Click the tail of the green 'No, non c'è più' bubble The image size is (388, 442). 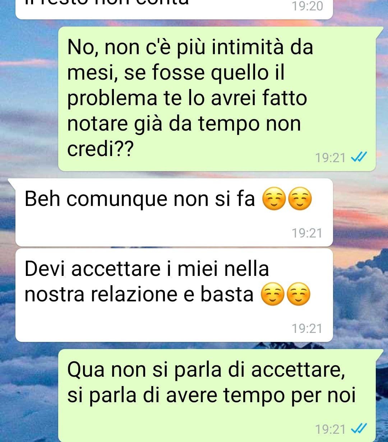pyautogui.click(x=380, y=31)
